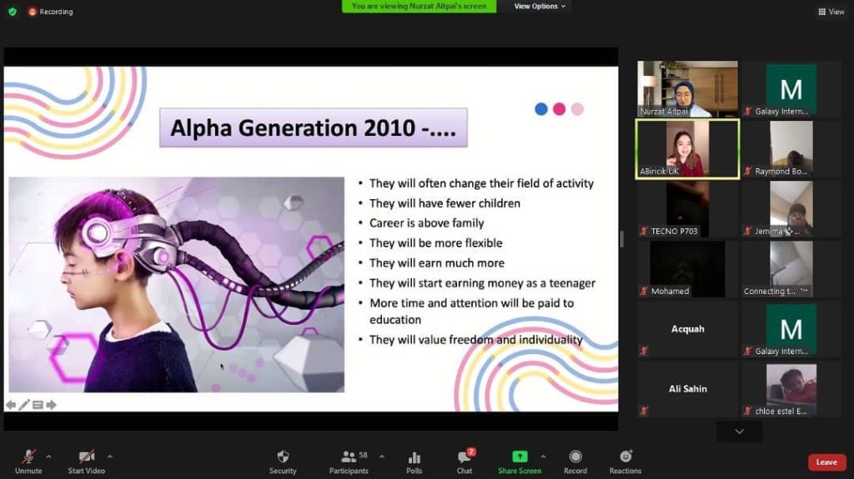854x479 pixels.
Task: Select Nurzat Altpai's video thumbnail
Action: (687, 89)
